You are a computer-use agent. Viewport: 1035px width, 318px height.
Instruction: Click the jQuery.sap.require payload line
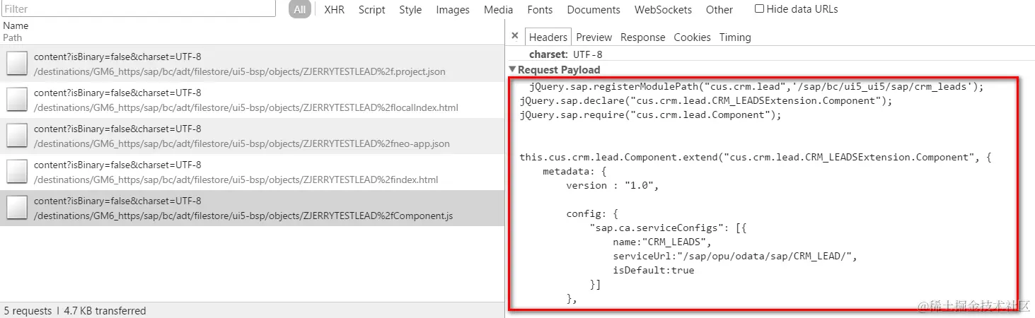coord(651,115)
